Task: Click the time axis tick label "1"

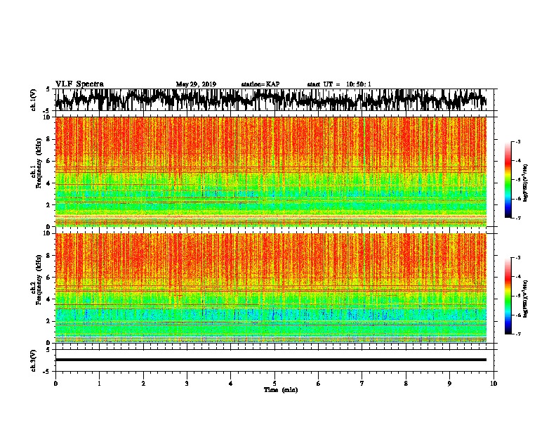Action: [99, 384]
